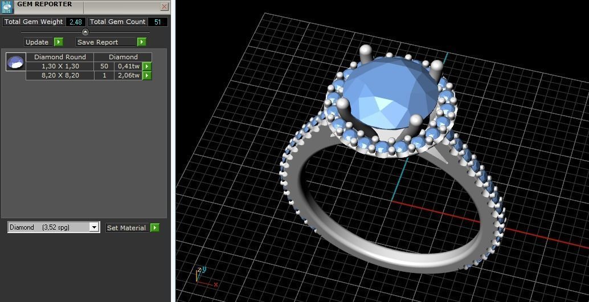Image resolution: width=589 pixels, height=302 pixels.
Task: Click the 'Diamond' material header cell
Action: point(123,57)
